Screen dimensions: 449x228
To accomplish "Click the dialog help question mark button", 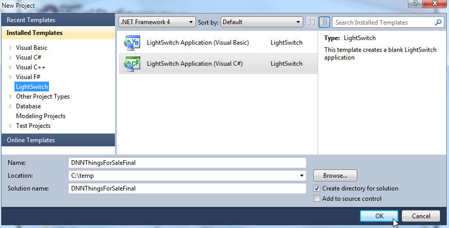I will tap(415, 4).
